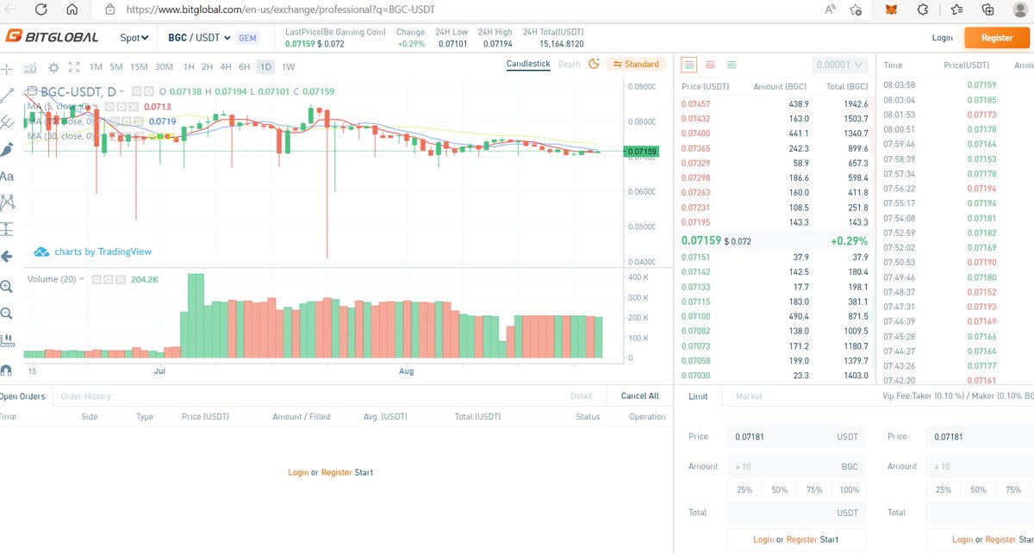This screenshot has width=1034, height=553.
Task: Select the Limit order tab
Action: pyautogui.click(x=699, y=396)
